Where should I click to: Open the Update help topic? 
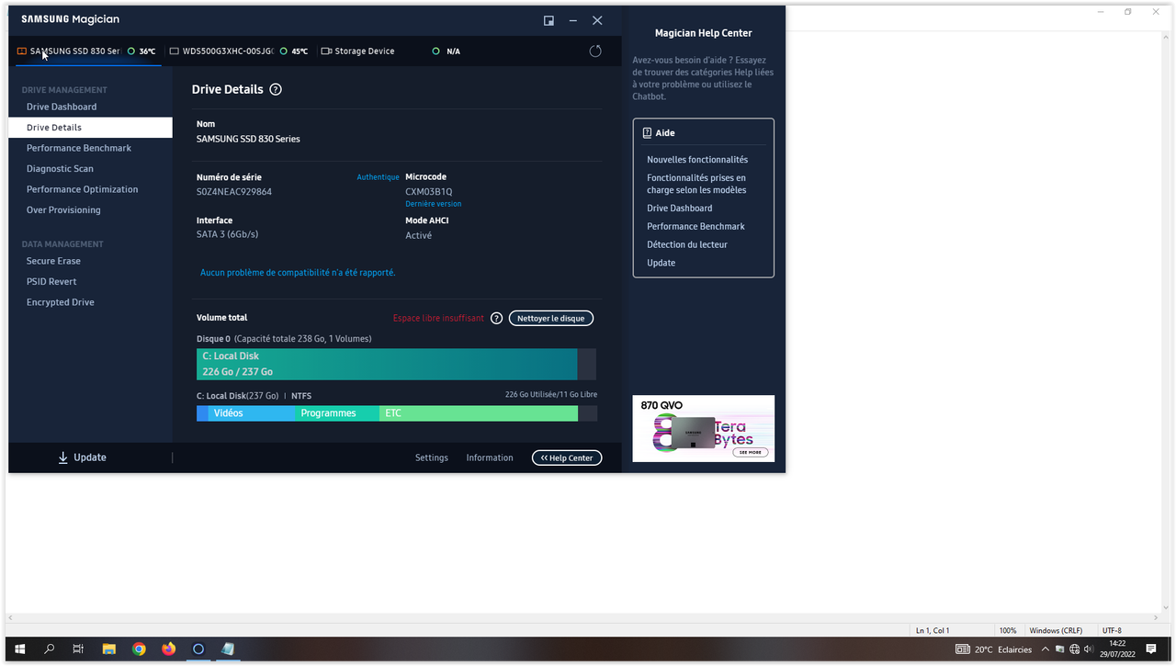[x=661, y=263]
